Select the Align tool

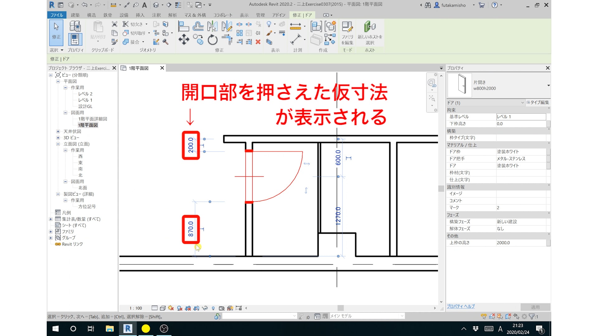coord(183,27)
